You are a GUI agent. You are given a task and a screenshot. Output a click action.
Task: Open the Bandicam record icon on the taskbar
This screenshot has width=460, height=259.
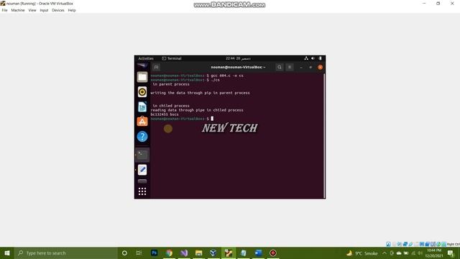point(273,253)
